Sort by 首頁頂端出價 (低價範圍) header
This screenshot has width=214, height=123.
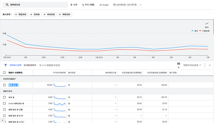pos(132,73)
